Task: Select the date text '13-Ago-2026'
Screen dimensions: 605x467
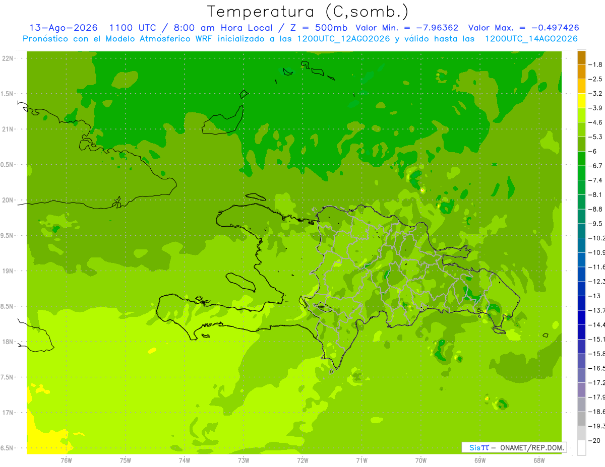Action: pyautogui.click(x=64, y=28)
